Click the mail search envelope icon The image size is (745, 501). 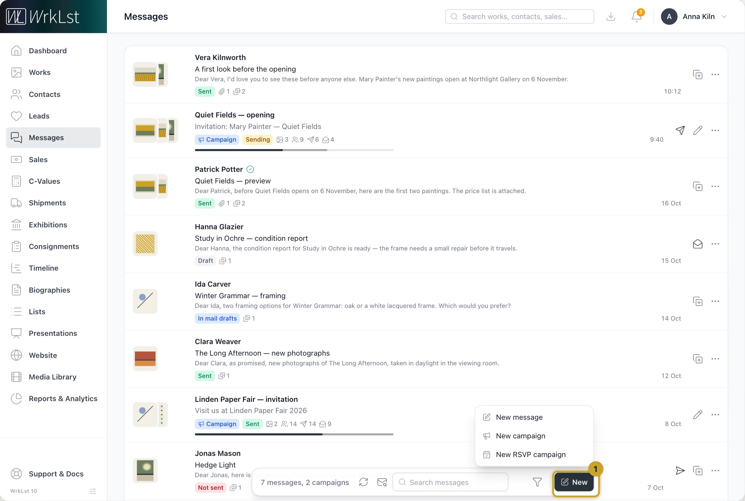click(382, 482)
